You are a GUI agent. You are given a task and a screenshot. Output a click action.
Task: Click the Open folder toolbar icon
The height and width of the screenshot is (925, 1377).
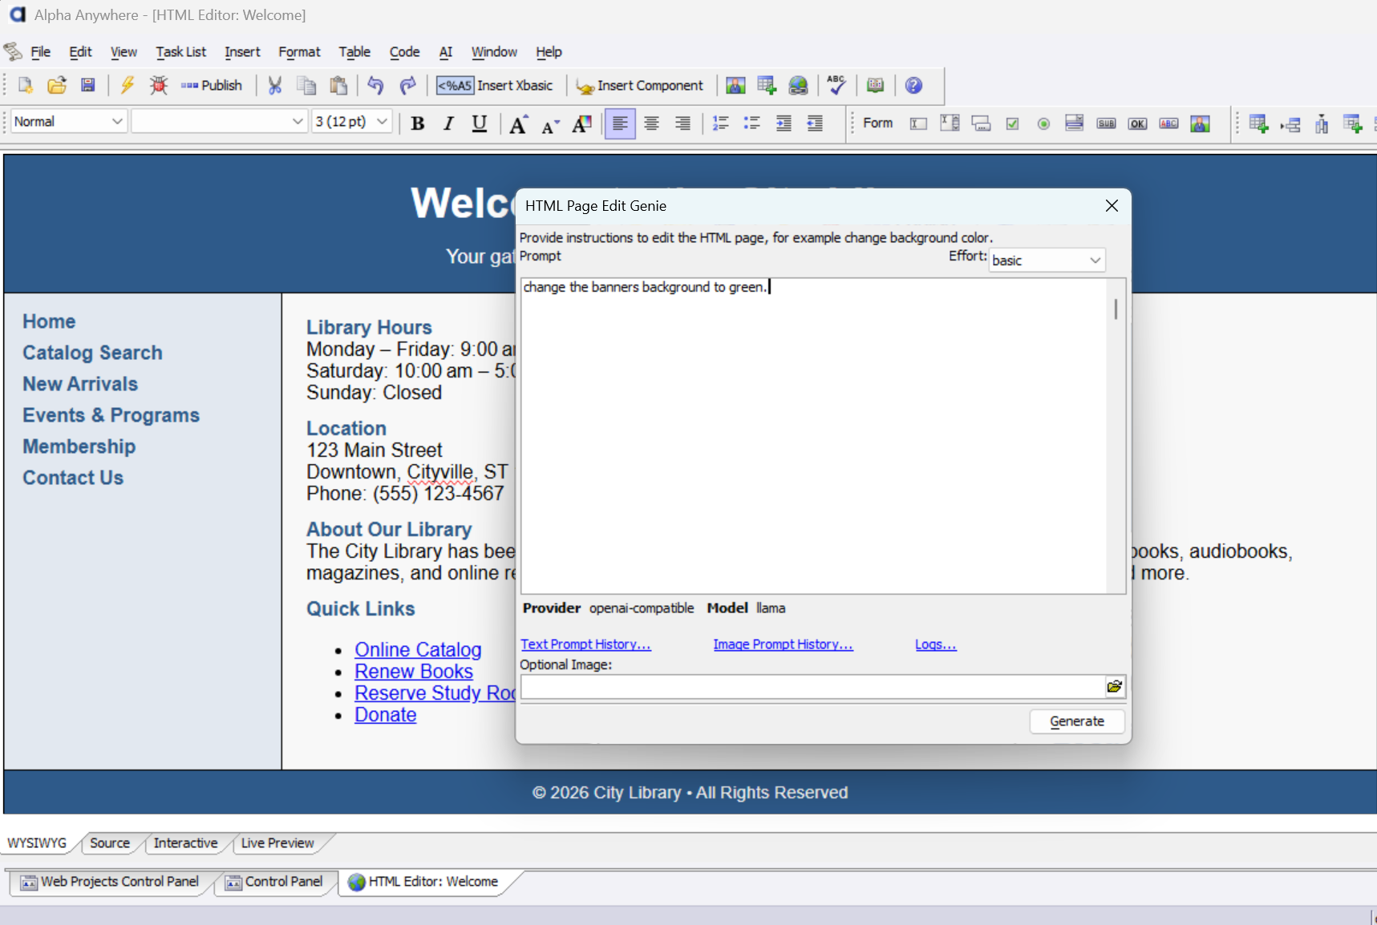pos(57,86)
